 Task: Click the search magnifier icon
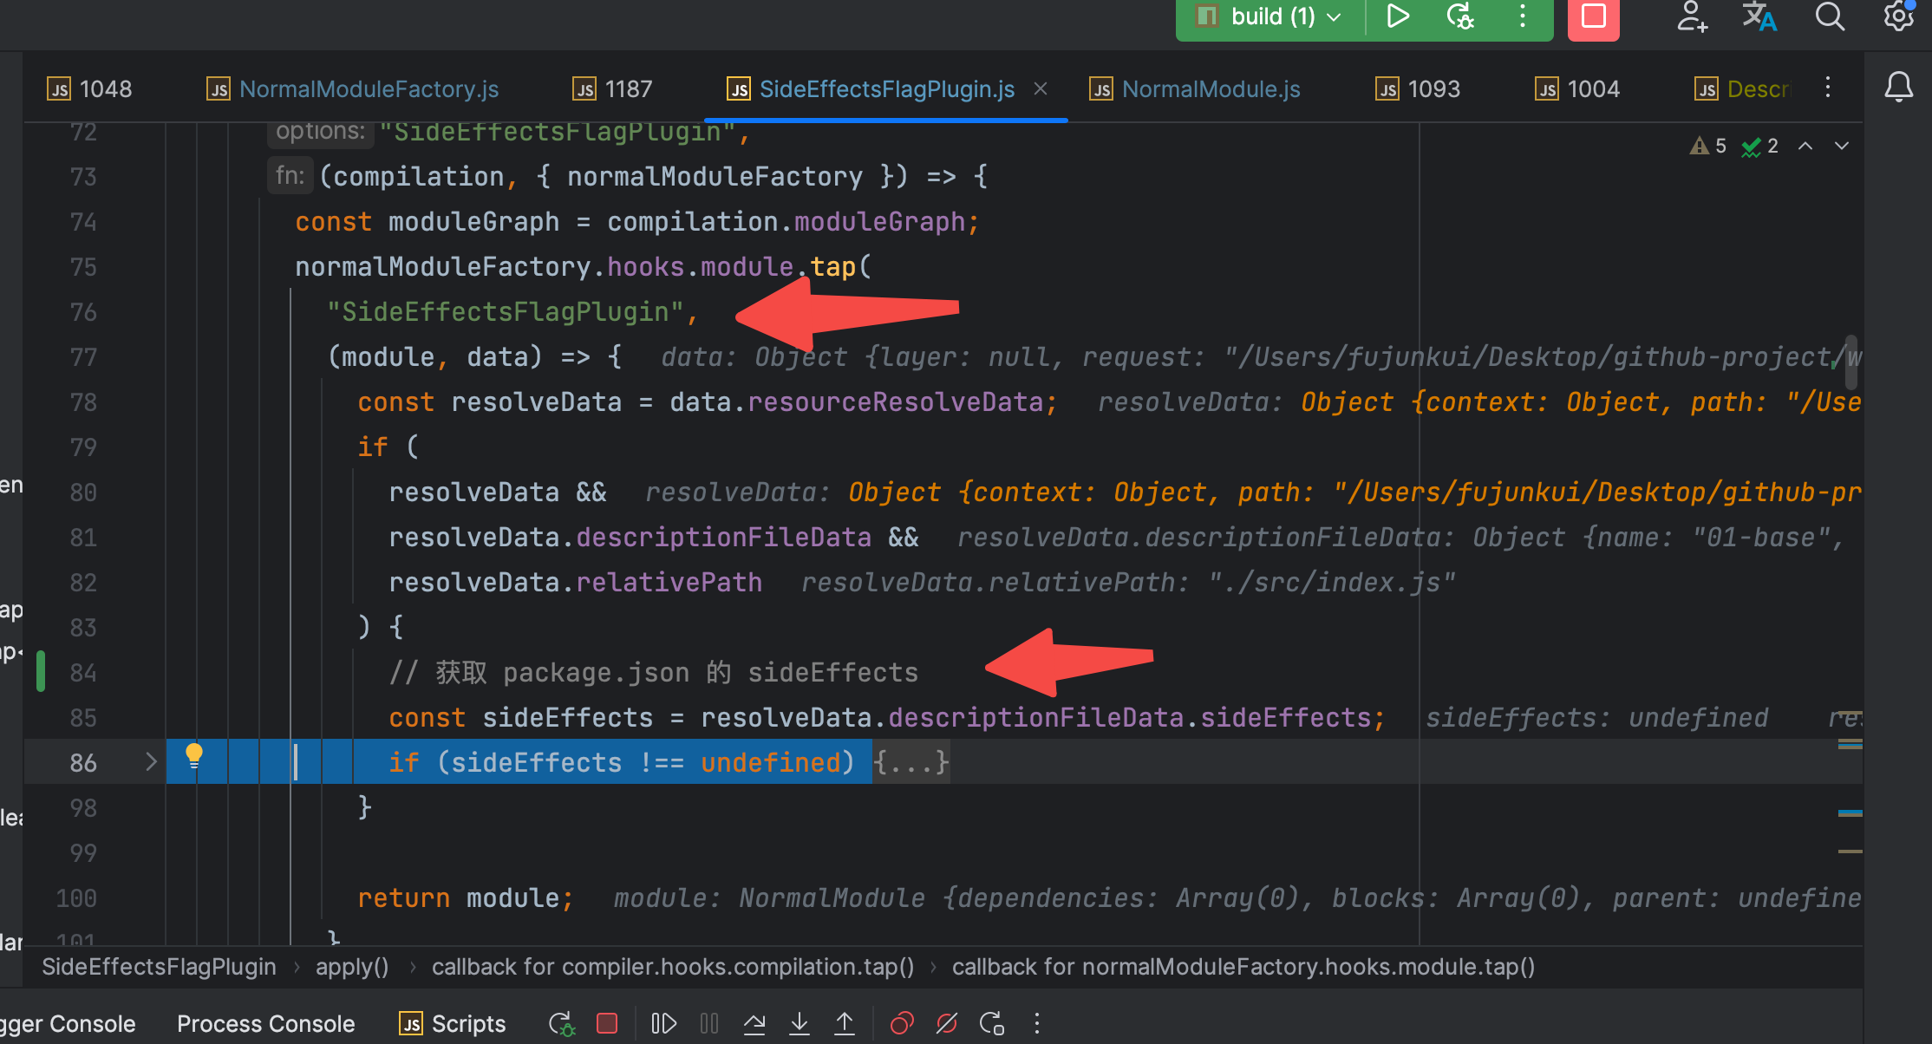click(1830, 17)
